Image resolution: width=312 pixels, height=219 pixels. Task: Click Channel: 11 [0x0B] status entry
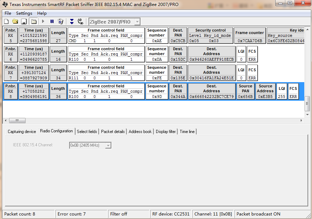click(213, 214)
